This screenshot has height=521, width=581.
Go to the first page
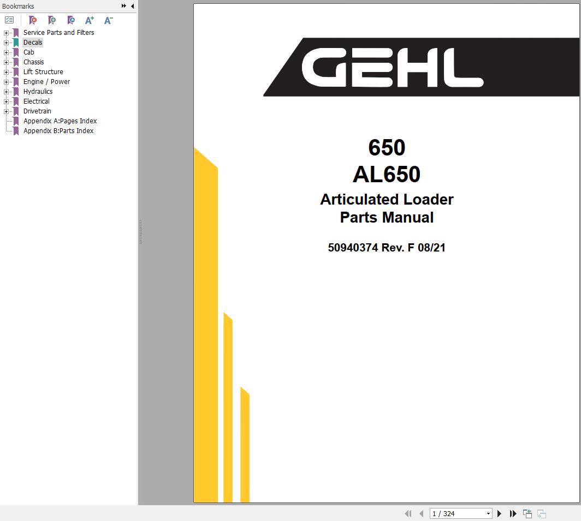(408, 513)
